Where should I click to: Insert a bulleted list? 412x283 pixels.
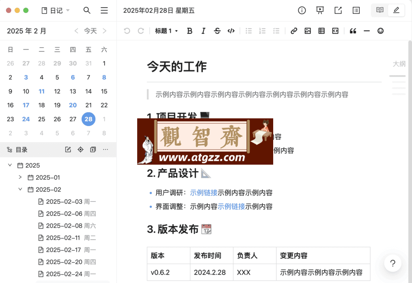[x=249, y=31]
